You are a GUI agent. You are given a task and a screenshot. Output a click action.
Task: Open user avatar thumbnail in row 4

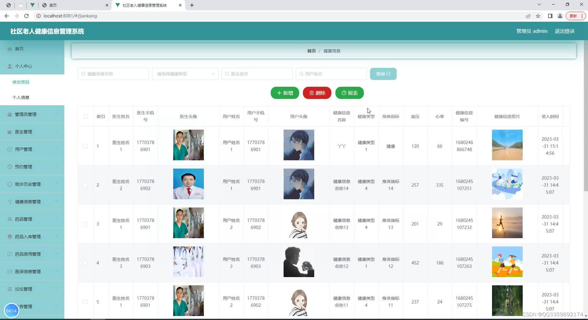coord(299,262)
